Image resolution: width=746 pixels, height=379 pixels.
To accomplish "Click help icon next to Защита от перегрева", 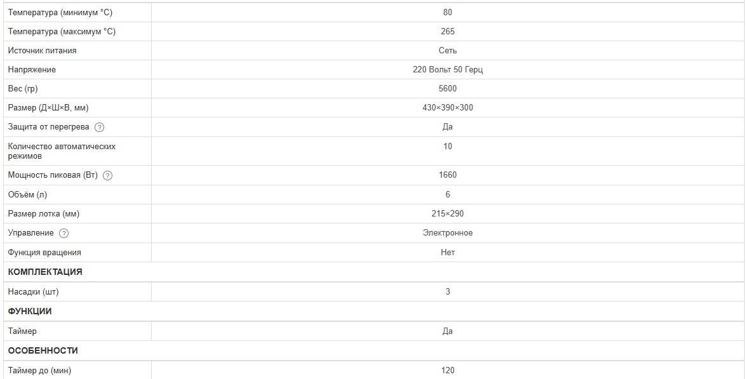I will pyautogui.click(x=99, y=127).
